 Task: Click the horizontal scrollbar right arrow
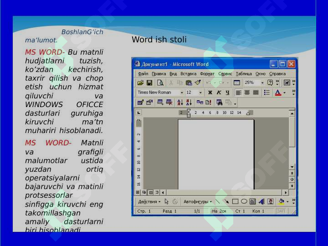[286, 192]
